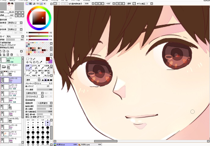Viewport: 210px width, 146px height.
Task: Choose the 選択ペン selection pen
Action: (x=41, y=72)
